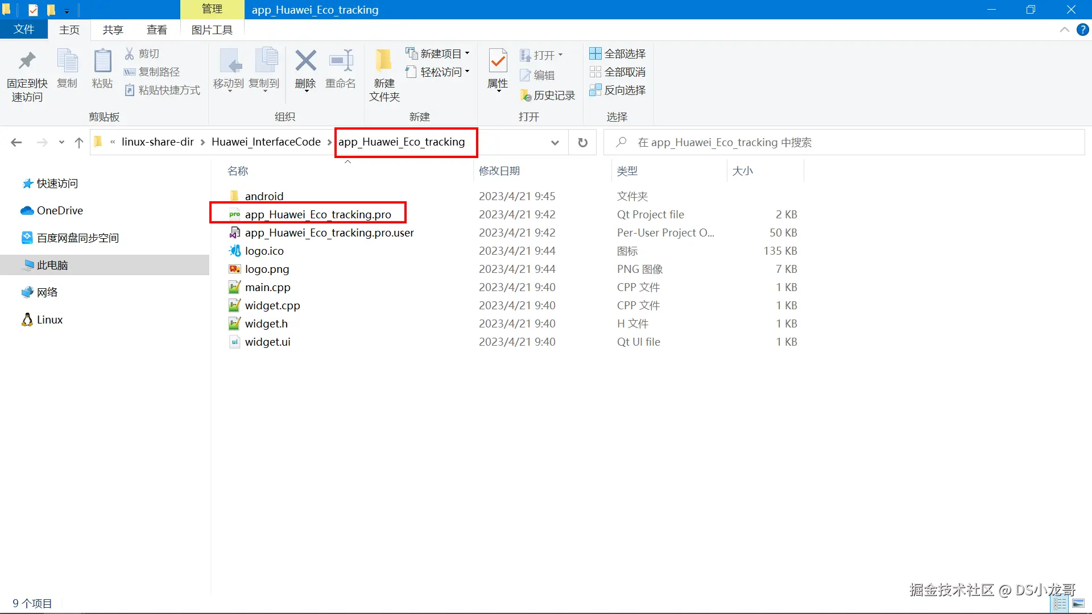Click the up-directory arrow

tap(78, 142)
